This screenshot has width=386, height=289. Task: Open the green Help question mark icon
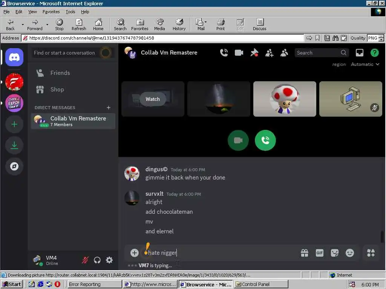point(374,53)
